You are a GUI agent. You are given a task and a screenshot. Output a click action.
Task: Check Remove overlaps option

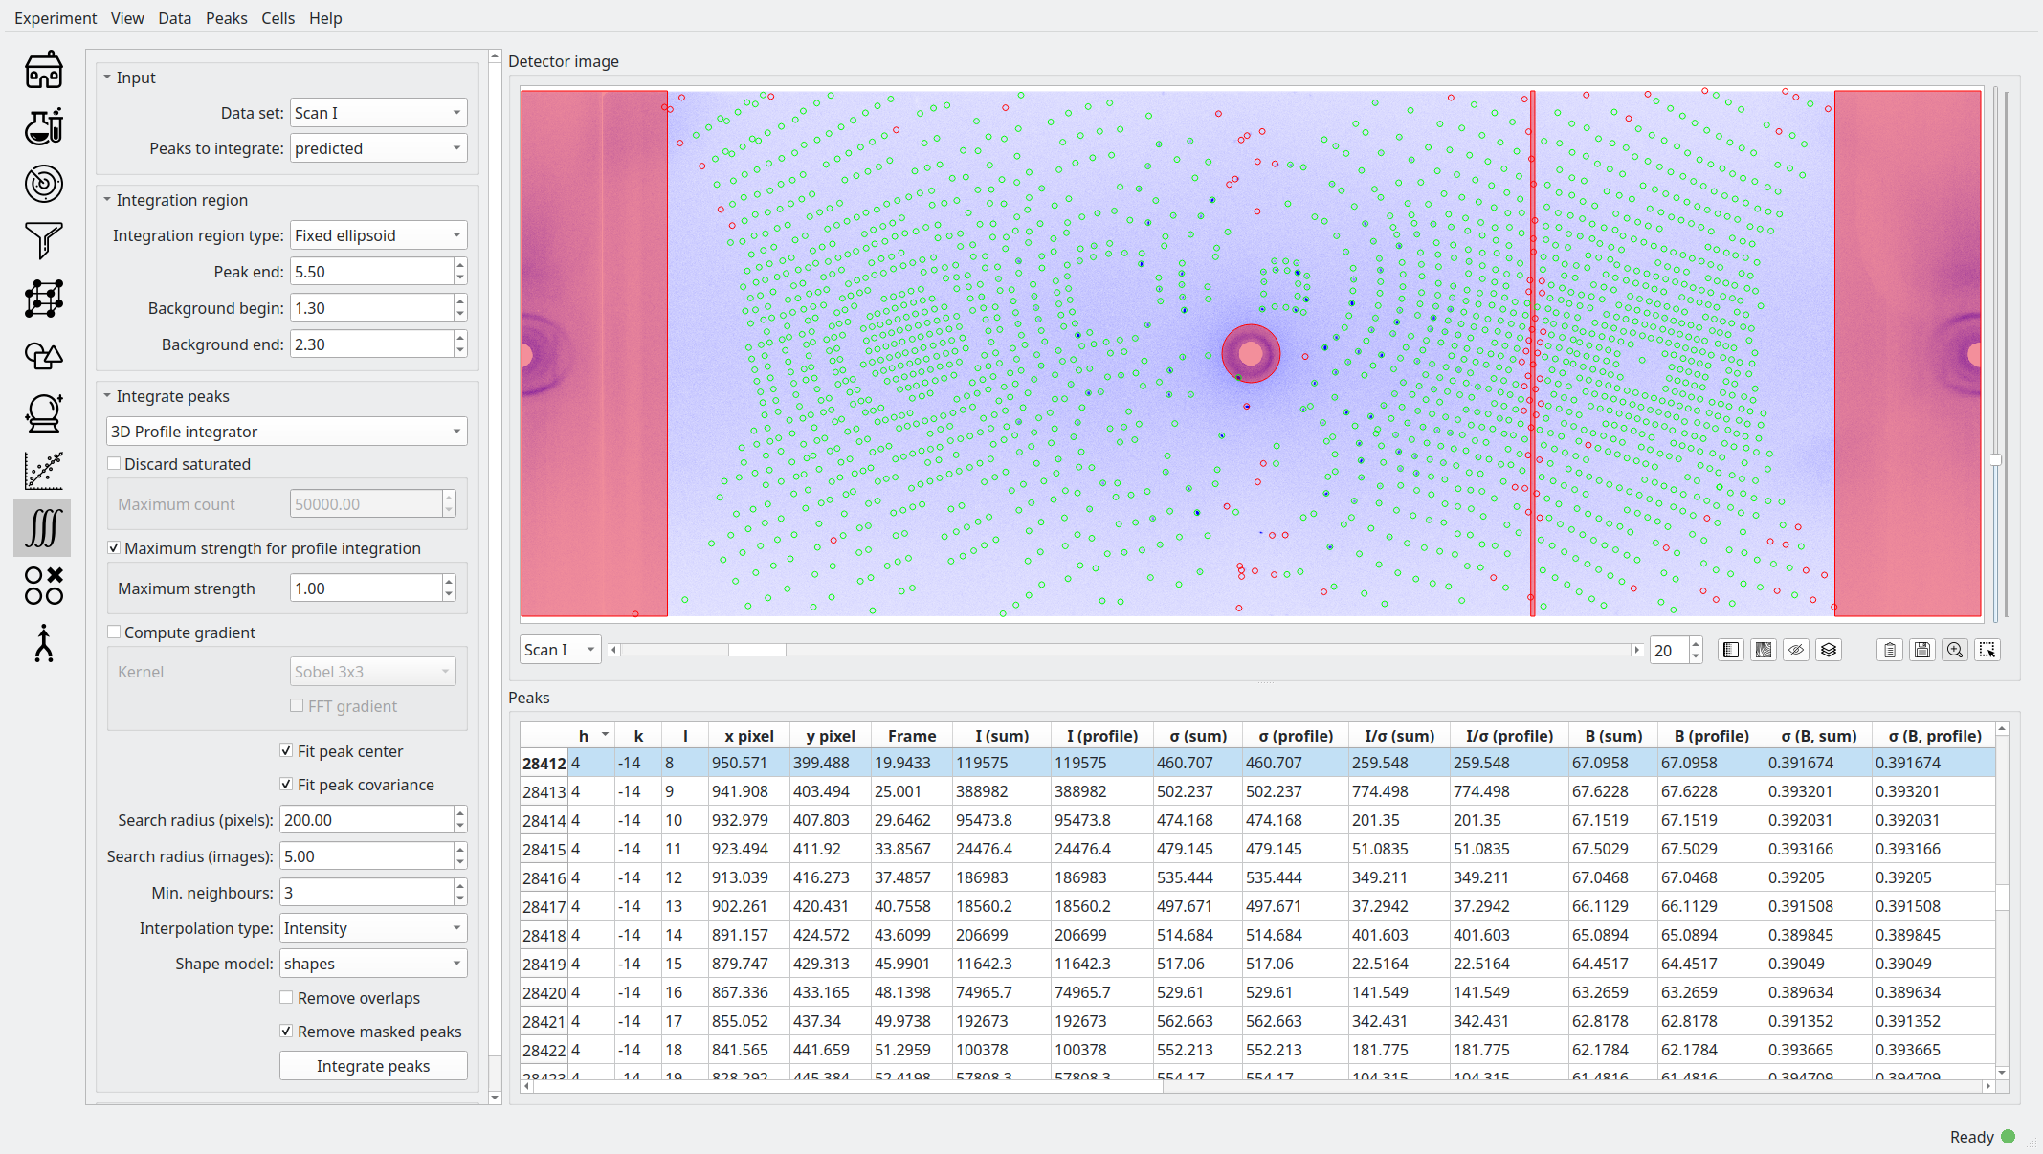tap(286, 998)
